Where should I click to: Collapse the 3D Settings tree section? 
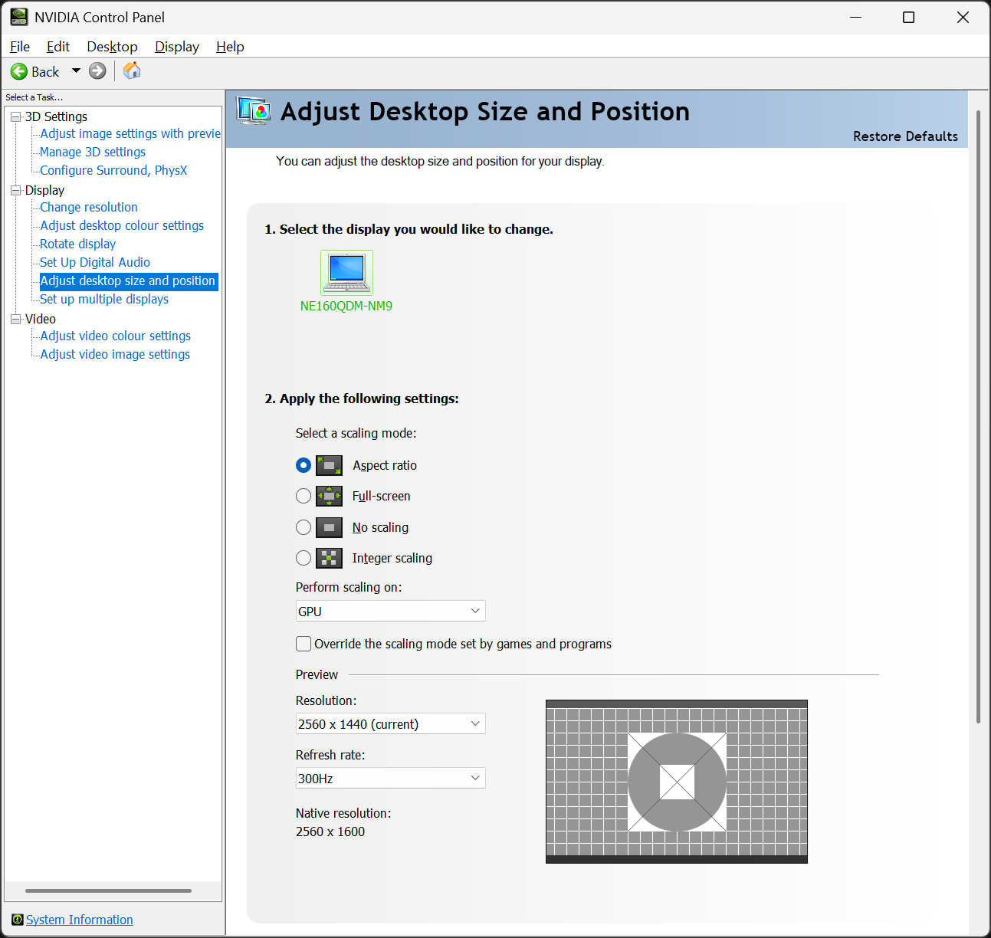pyautogui.click(x=15, y=116)
